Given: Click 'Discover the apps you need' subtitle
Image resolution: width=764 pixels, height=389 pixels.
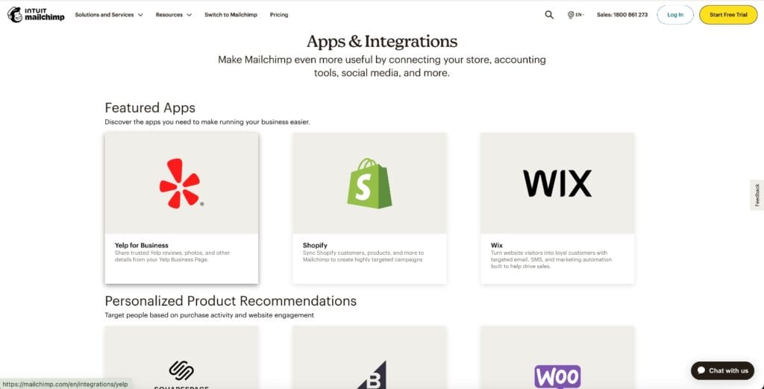Looking at the screenshot, I should tap(207, 121).
